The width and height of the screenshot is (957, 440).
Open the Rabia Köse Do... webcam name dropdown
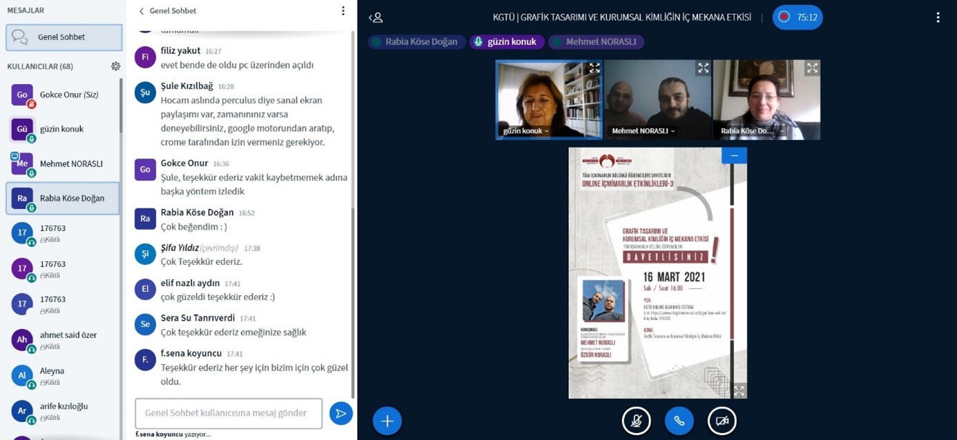click(753, 131)
